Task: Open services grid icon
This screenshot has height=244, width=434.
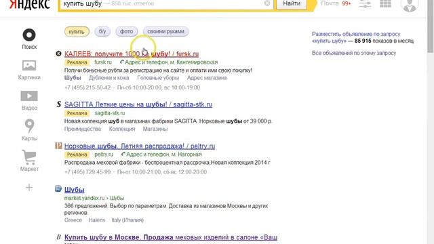Action: pyautogui.click(x=385, y=3)
